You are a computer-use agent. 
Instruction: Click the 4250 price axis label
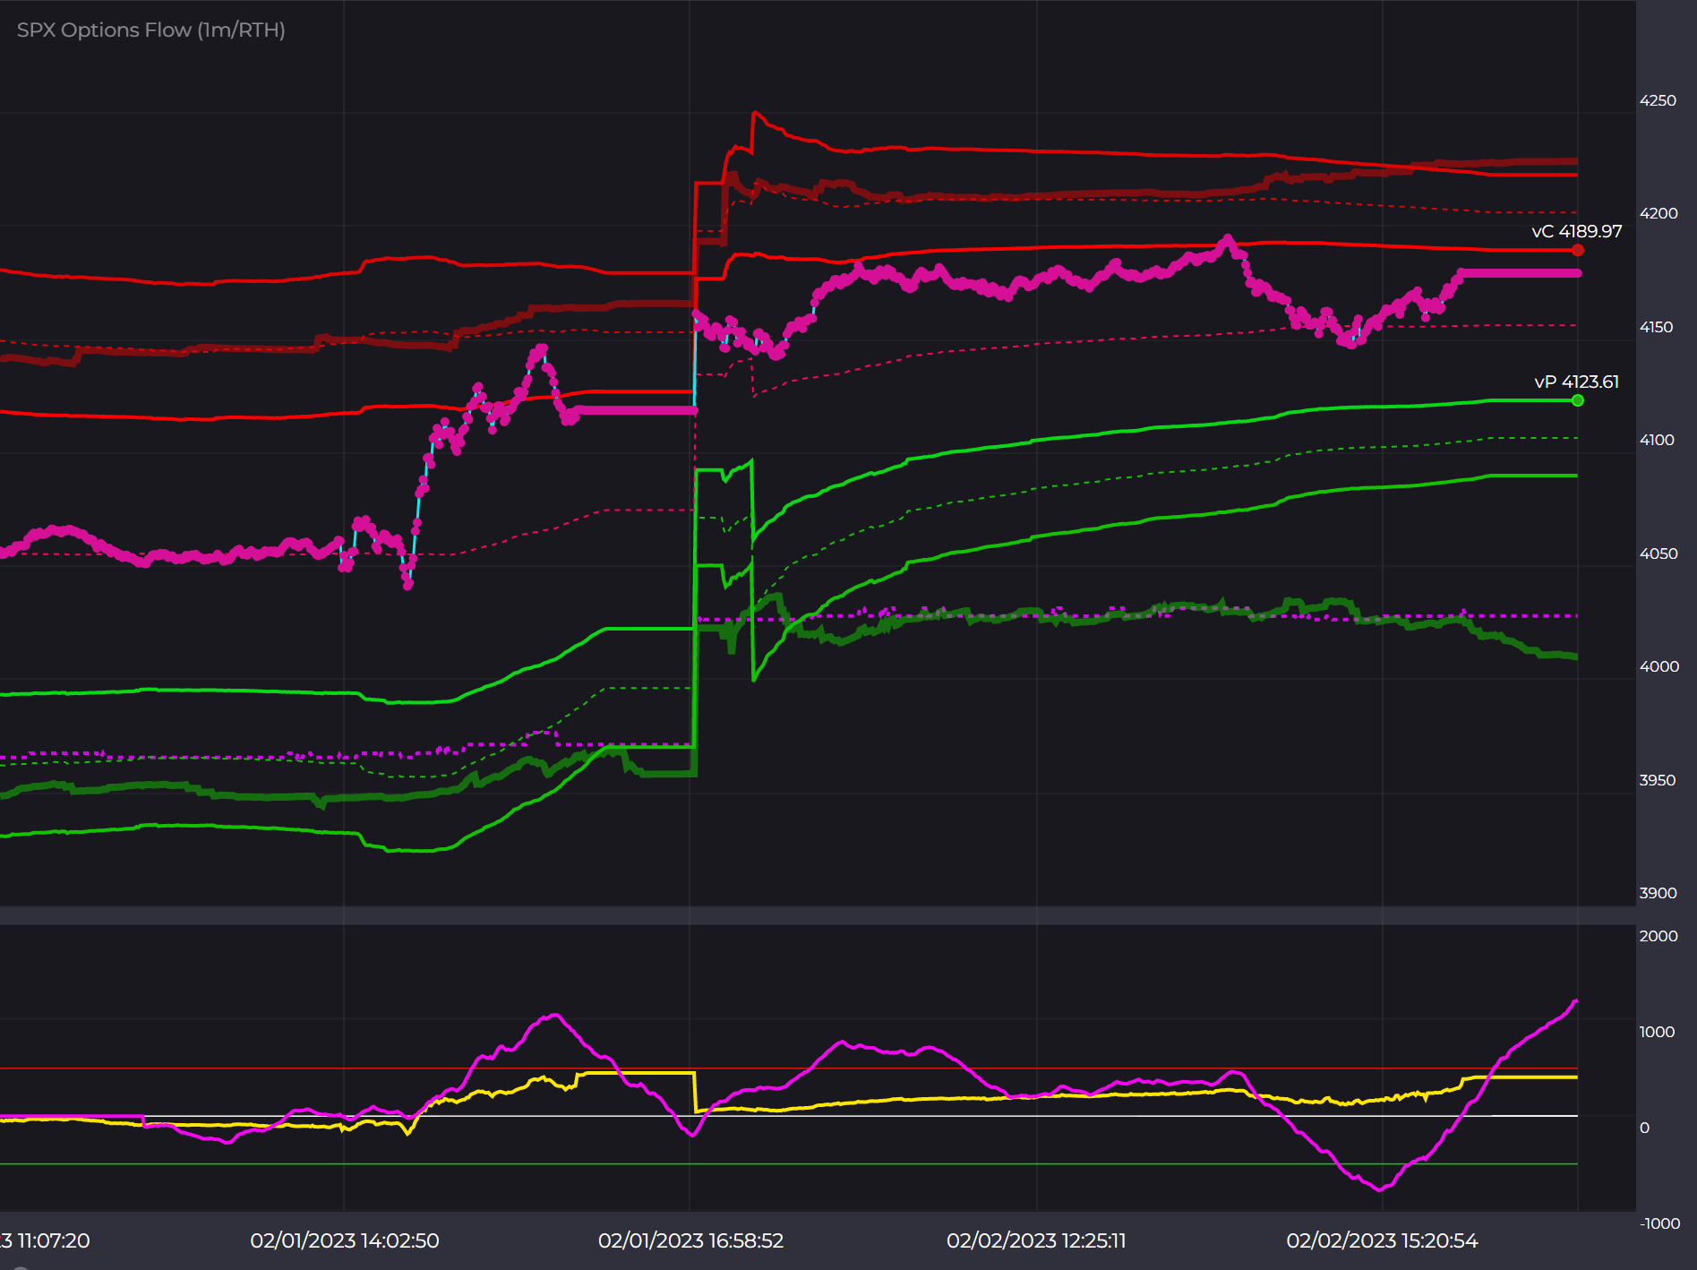coord(1658,100)
